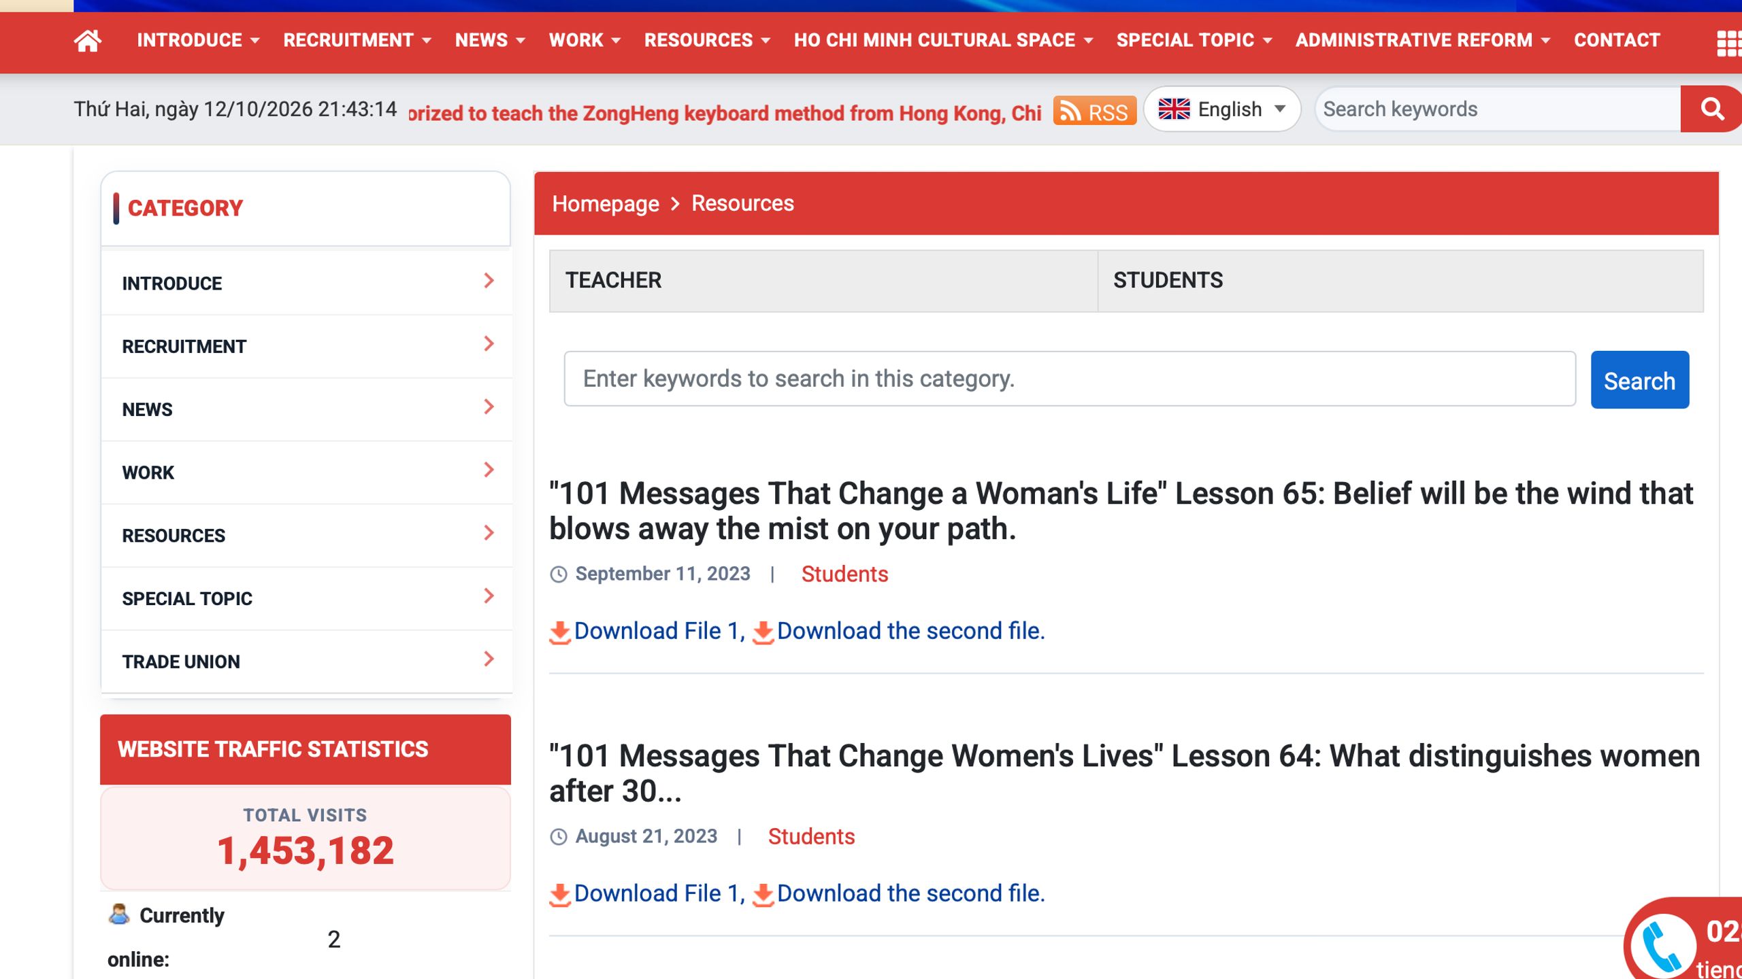This screenshot has width=1742, height=979.
Task: Expand the RECRUITMENT top navigation menu
Action: tap(357, 40)
